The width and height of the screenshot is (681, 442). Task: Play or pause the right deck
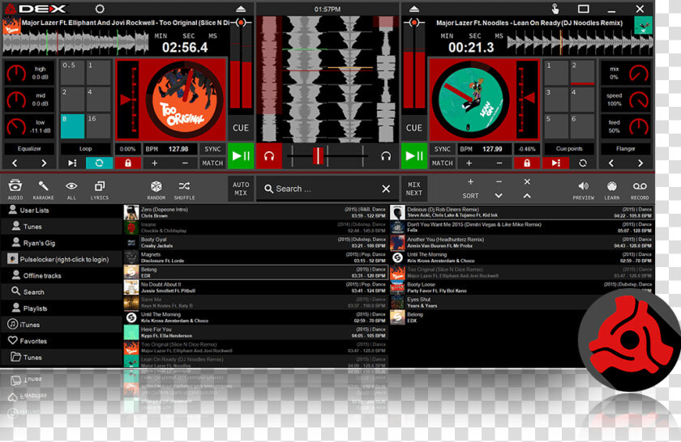point(414,155)
